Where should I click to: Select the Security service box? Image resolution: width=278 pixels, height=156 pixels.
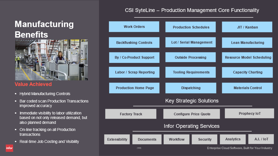tap(205, 139)
